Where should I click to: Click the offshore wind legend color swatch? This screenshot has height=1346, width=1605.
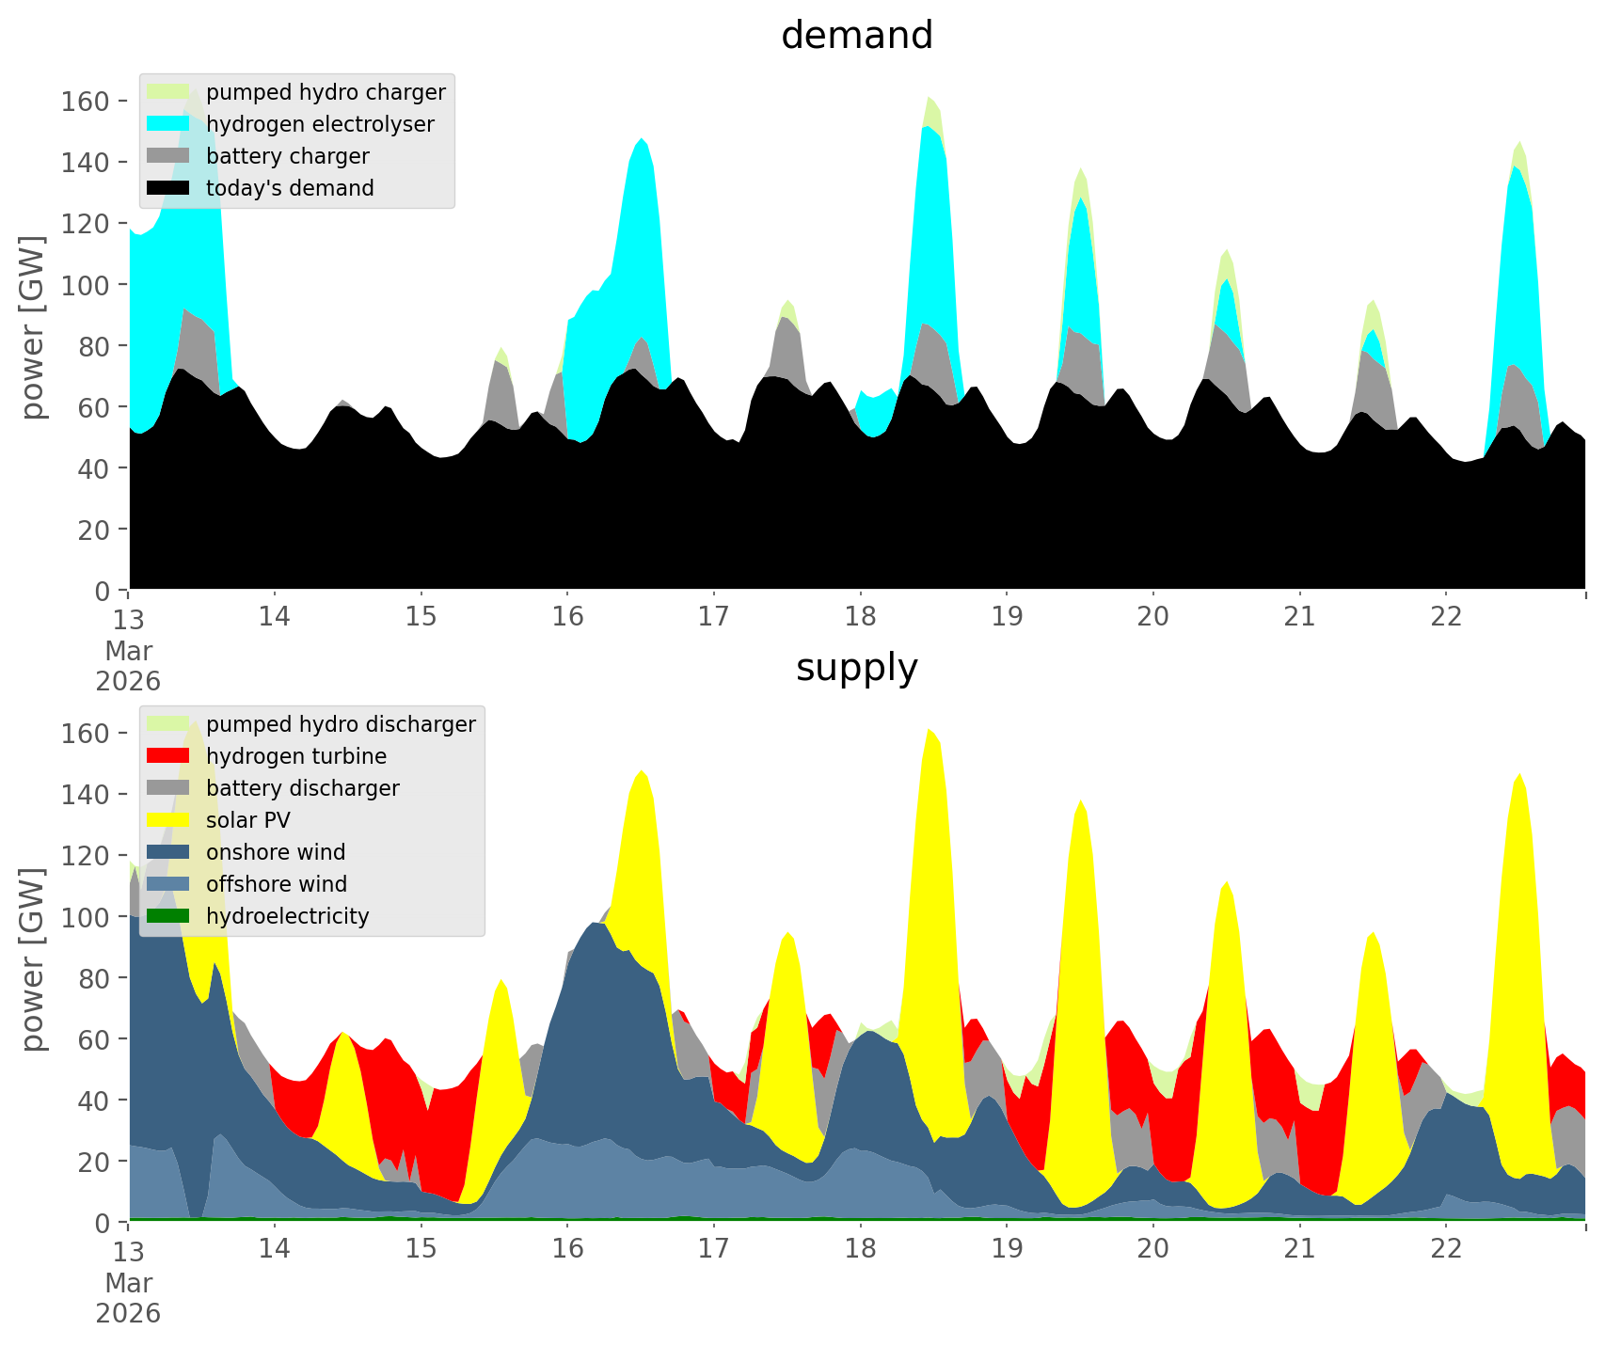click(x=168, y=884)
